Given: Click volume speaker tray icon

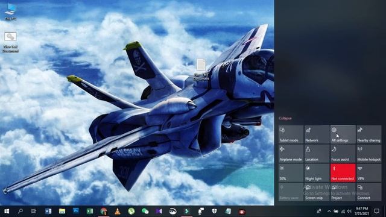Looking at the screenshot, I should pos(349,211).
